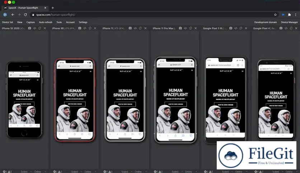Open DevTools for Google Pixel 3 XL
The height and width of the screenshot is (173, 300).
(x=236, y=28)
